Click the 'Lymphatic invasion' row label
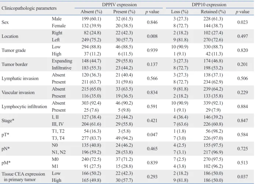Screen dimensions: 255x184 (x=20, y=78)
